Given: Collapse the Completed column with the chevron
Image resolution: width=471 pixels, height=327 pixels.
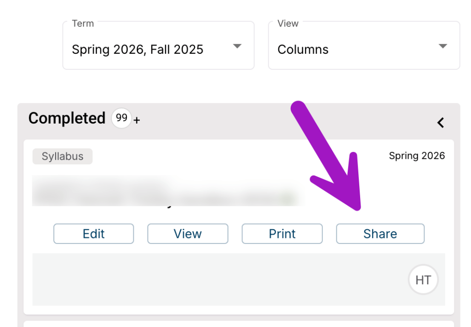Looking at the screenshot, I should pyautogui.click(x=440, y=123).
